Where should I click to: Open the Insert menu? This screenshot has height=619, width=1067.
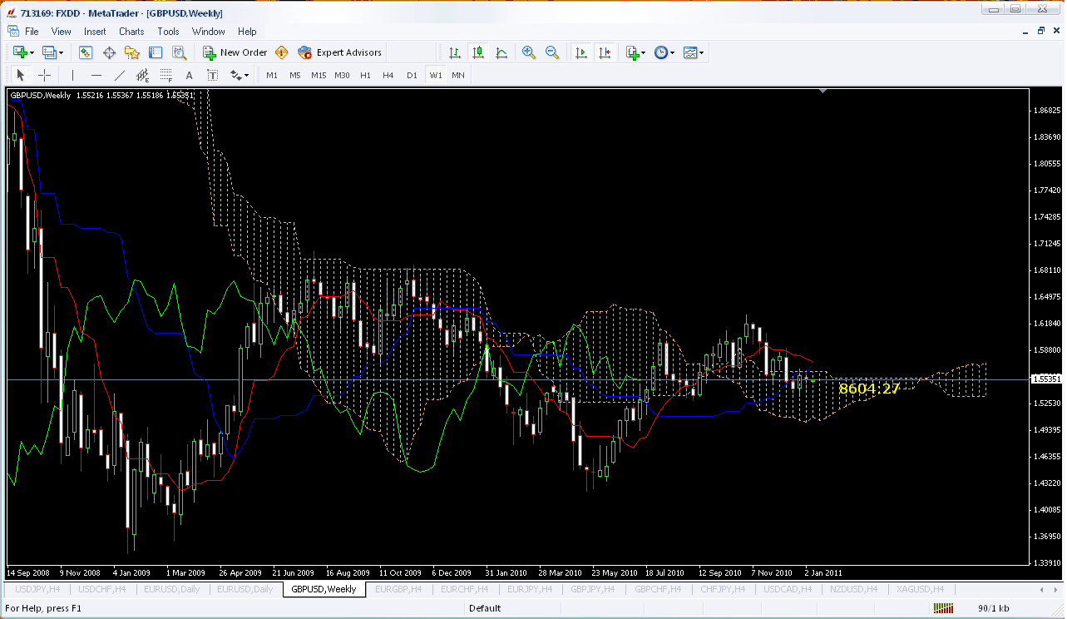(95, 32)
